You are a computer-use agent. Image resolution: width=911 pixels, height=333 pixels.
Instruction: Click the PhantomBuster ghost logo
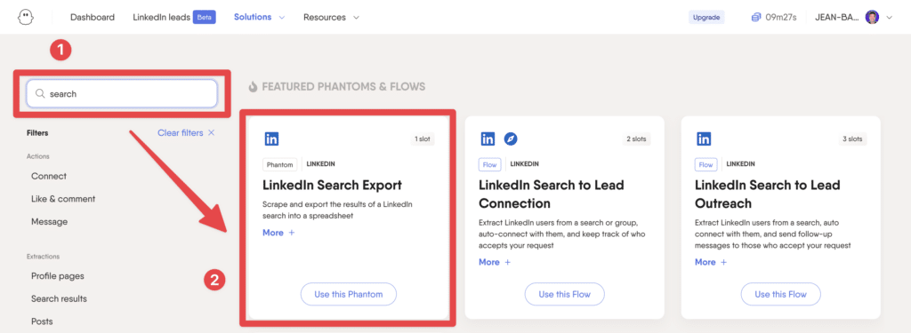26,17
